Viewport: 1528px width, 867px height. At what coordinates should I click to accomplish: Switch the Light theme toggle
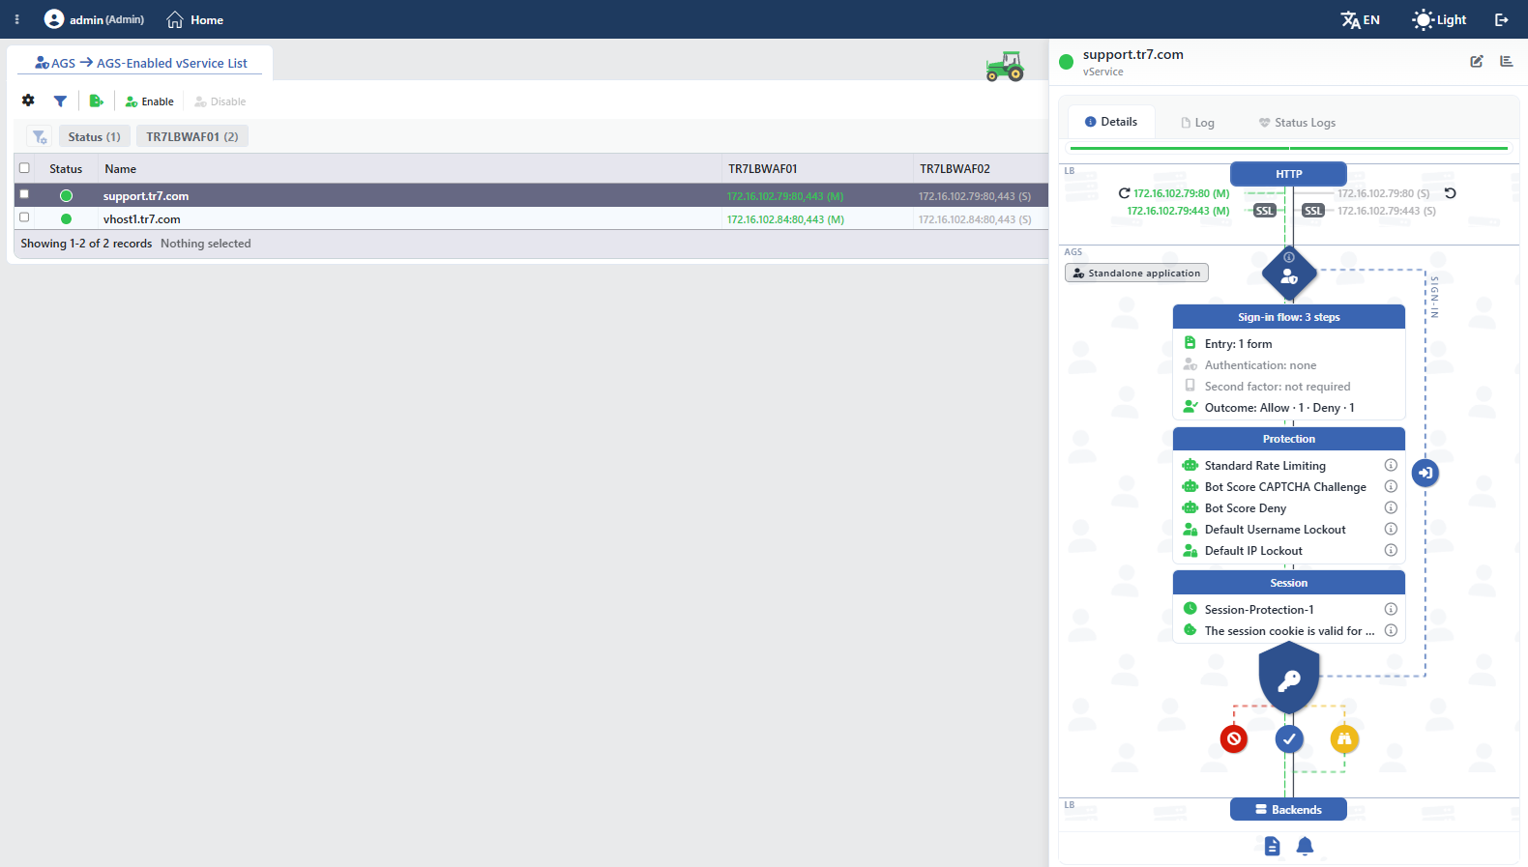1439,19
